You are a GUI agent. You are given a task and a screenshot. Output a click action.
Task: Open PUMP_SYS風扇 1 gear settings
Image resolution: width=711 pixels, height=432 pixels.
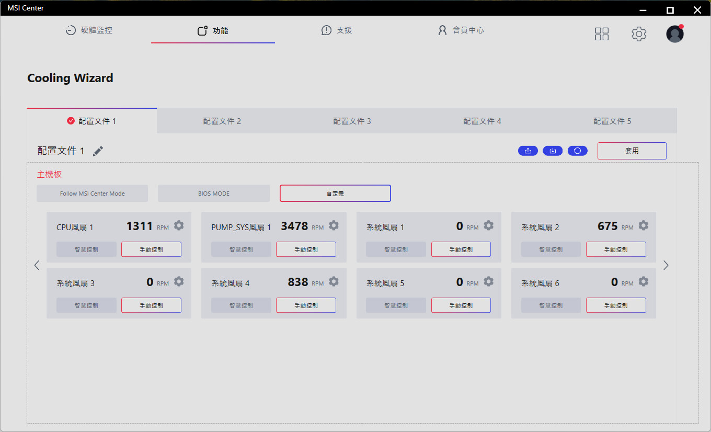pyautogui.click(x=334, y=225)
